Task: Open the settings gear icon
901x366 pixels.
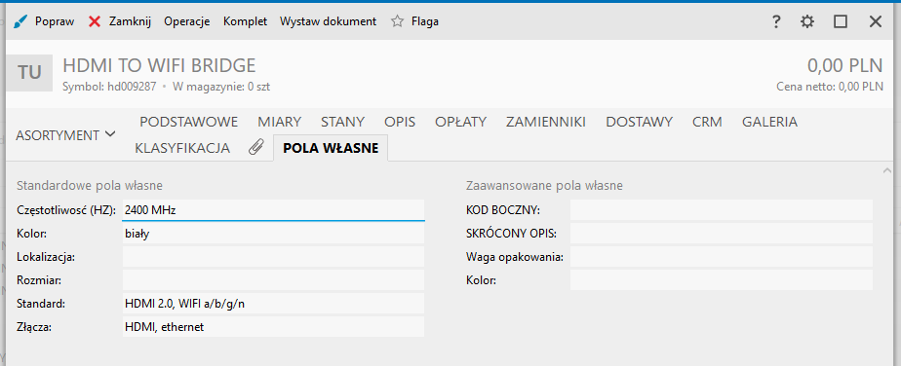Action: click(x=807, y=21)
